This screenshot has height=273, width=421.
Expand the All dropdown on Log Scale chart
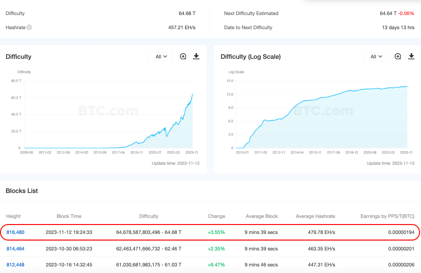pyautogui.click(x=375, y=56)
